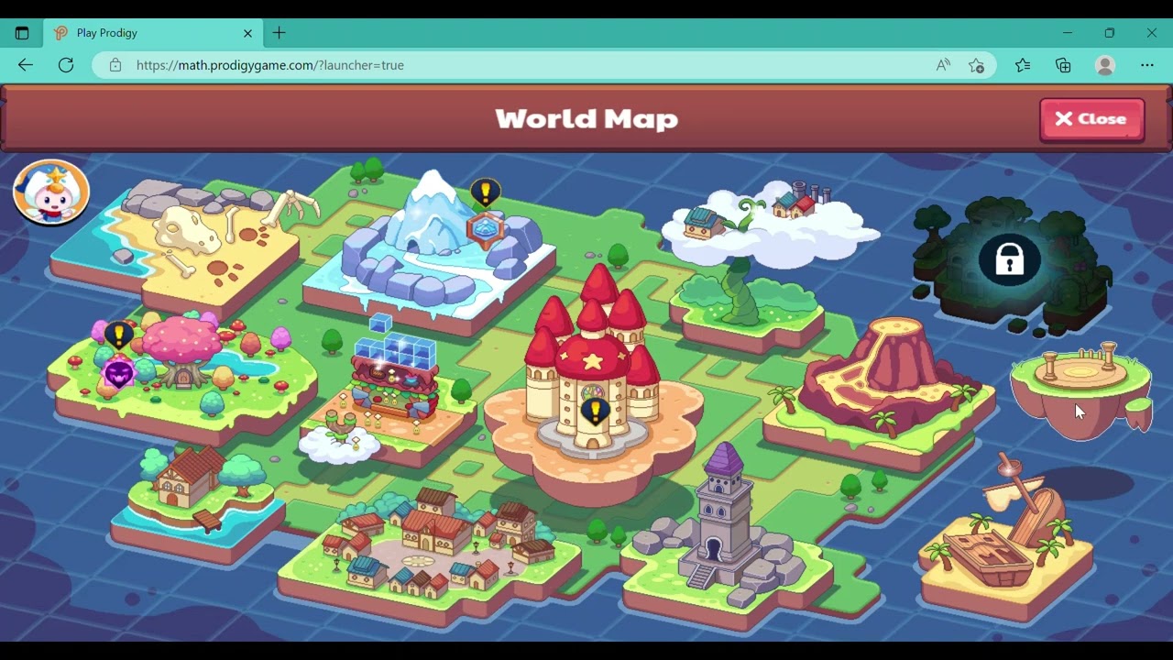This screenshot has height=660, width=1173.
Task: Refresh the Prodigy page
Action: (x=66, y=65)
